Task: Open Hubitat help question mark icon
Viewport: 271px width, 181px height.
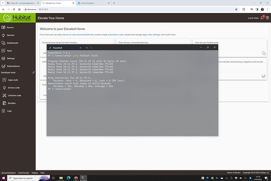Action: pos(267,18)
